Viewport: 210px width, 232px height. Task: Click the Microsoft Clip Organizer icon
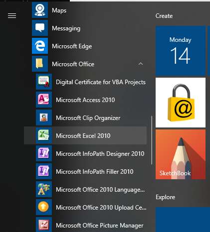(x=44, y=117)
